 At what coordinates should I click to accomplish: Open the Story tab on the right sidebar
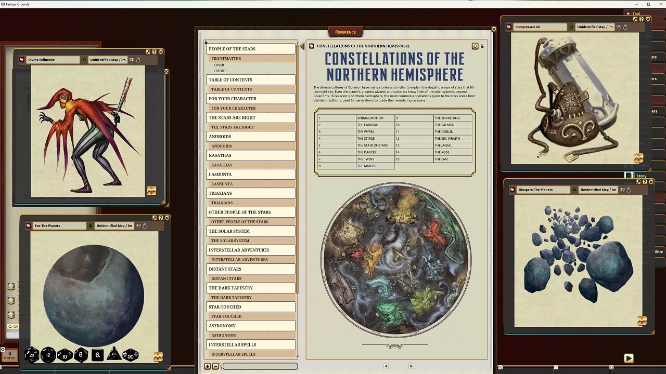pyautogui.click(x=641, y=176)
